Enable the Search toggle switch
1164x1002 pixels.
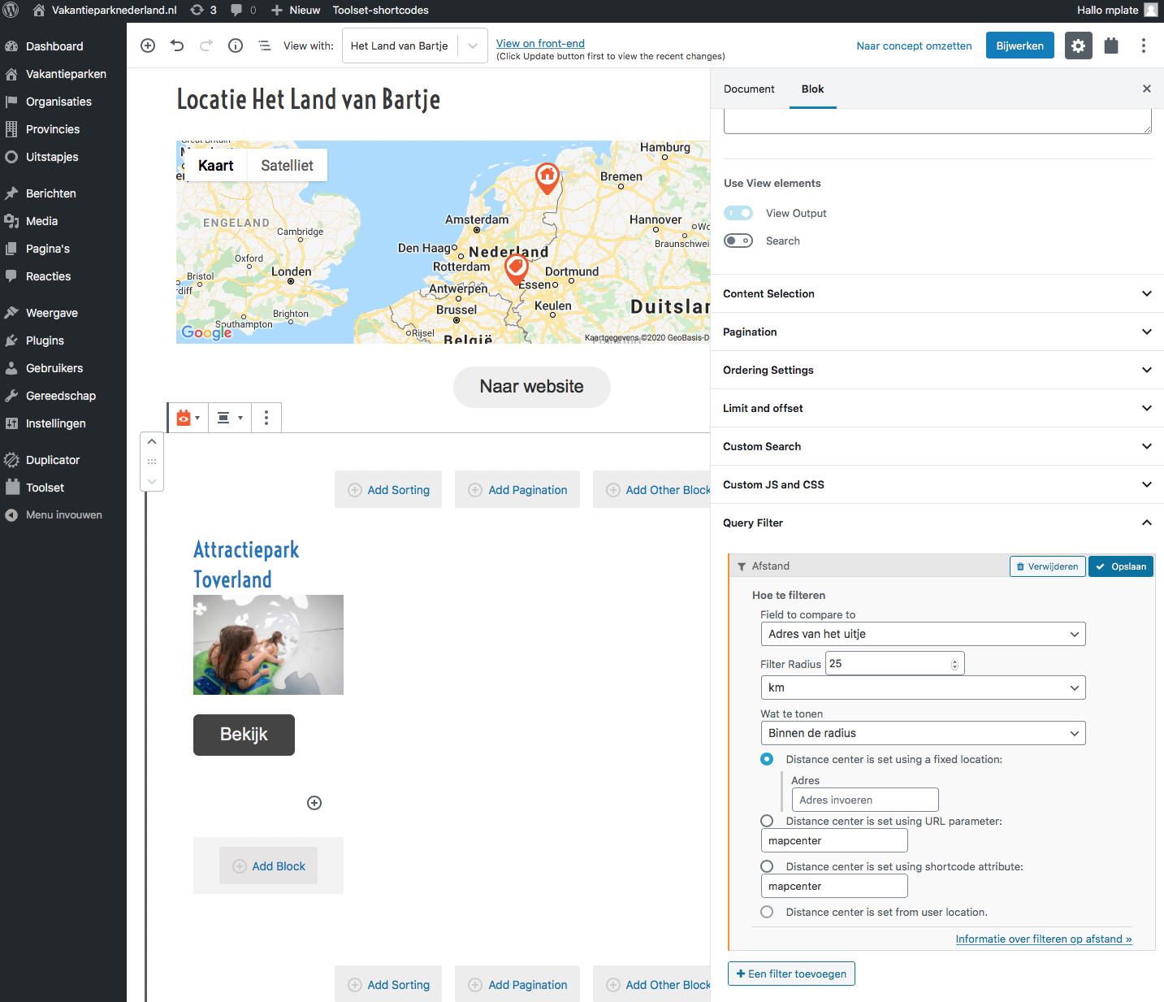click(738, 241)
